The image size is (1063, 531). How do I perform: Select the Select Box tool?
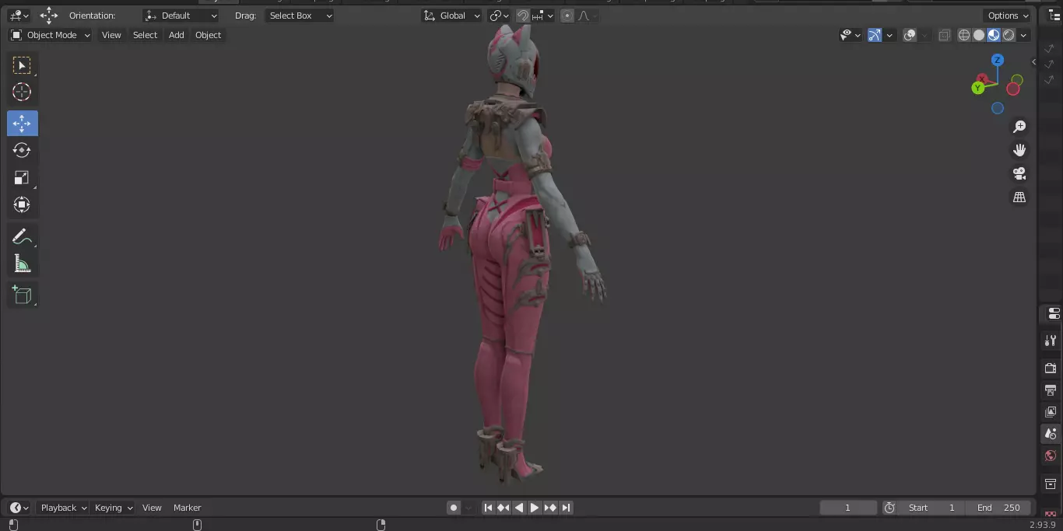coord(22,65)
